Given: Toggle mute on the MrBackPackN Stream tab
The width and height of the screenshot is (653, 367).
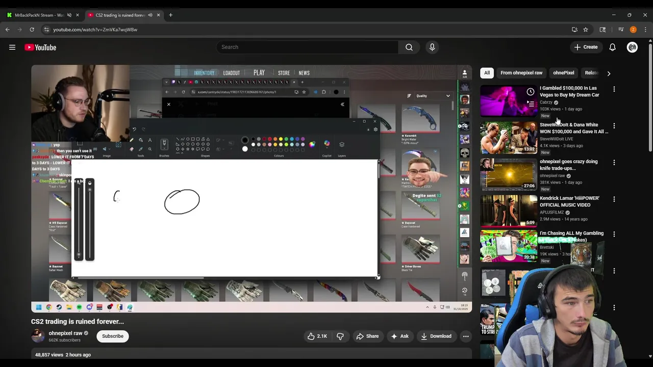Looking at the screenshot, I should coord(69,15).
